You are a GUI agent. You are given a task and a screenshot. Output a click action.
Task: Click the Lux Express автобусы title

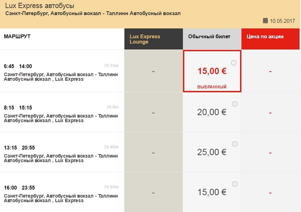click(40, 6)
